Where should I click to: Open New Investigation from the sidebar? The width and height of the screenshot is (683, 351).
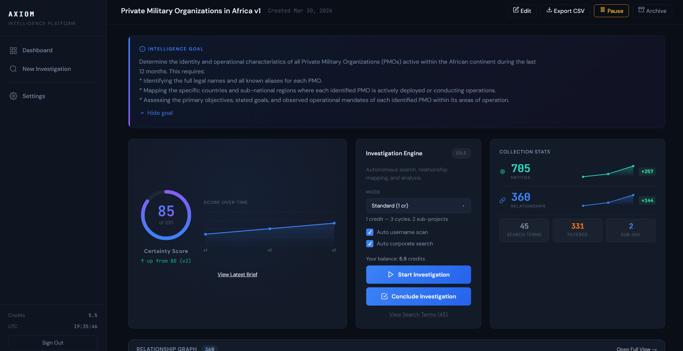(47, 69)
